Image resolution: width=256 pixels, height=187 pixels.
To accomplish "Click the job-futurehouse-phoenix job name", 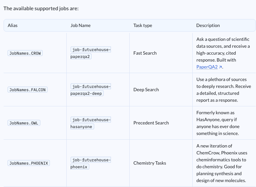I will click(91, 163).
